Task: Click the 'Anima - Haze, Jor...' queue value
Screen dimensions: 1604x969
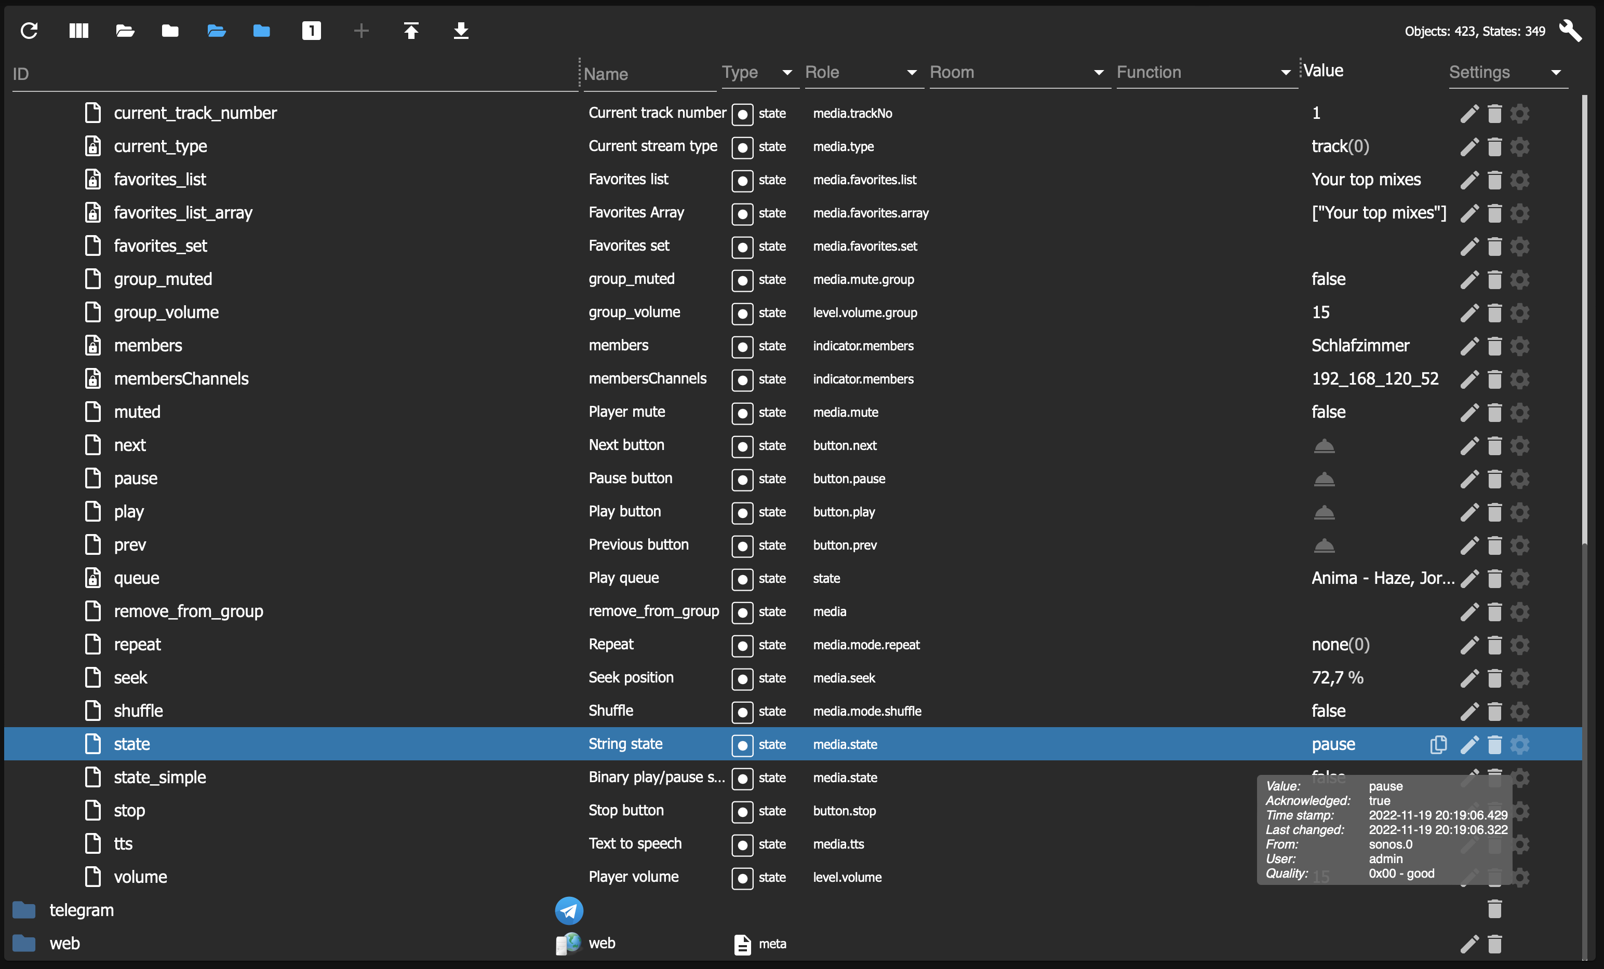Action: [1383, 578]
